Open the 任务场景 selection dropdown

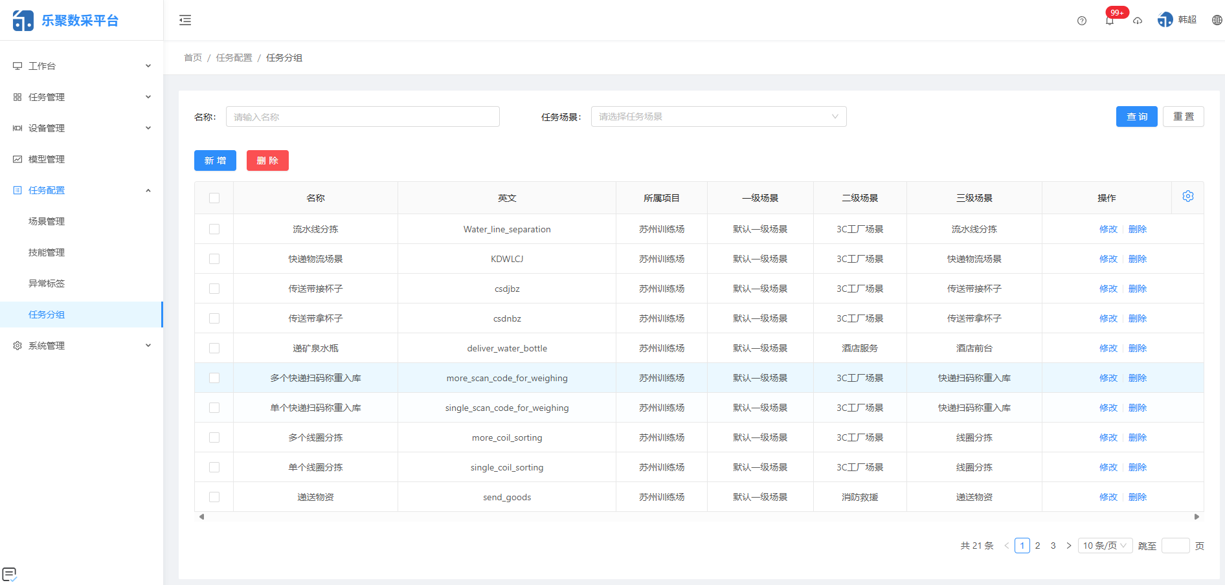pos(719,116)
